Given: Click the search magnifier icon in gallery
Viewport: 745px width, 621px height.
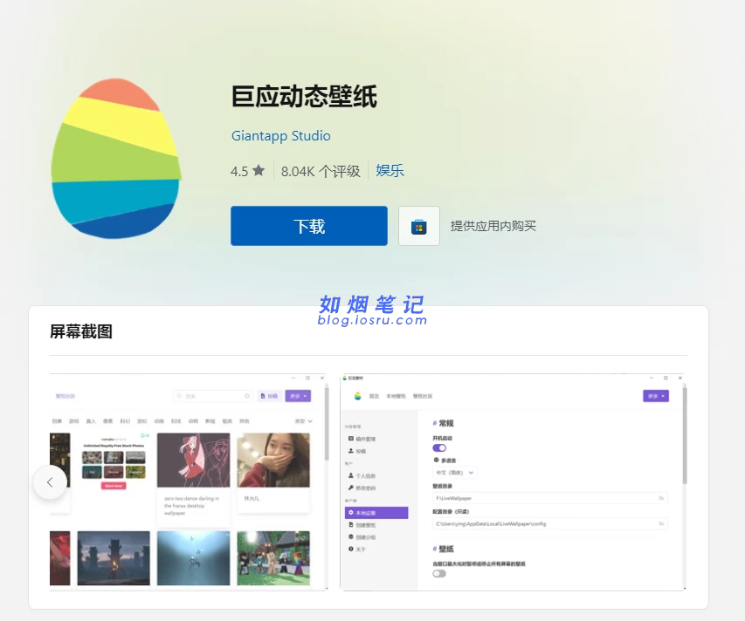Looking at the screenshot, I should [x=180, y=396].
